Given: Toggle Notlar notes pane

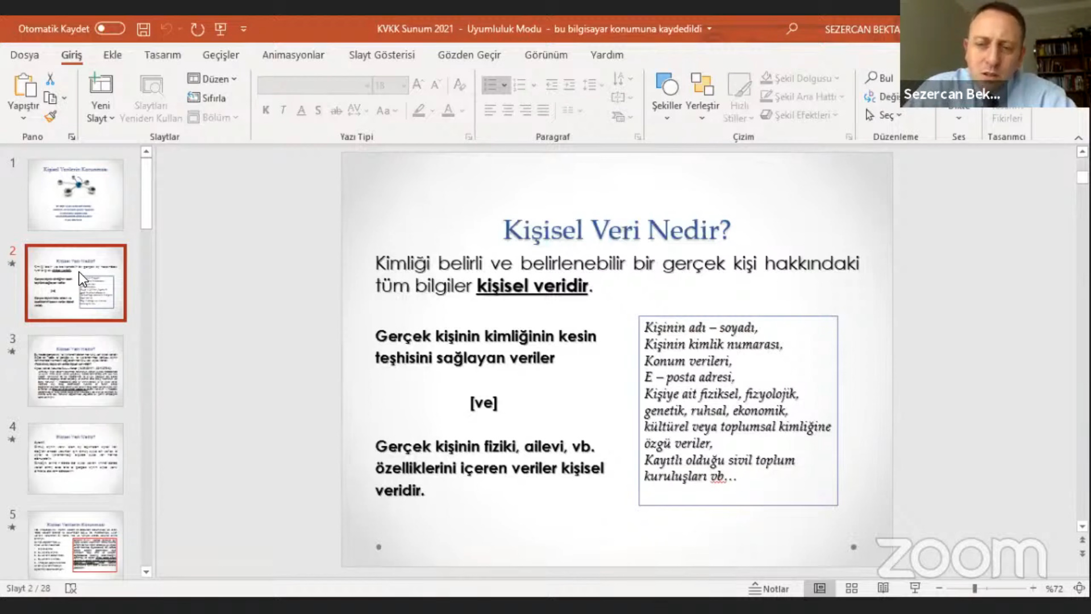Looking at the screenshot, I should (x=769, y=588).
